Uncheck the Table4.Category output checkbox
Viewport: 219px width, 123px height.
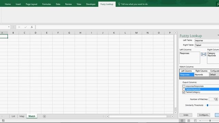coord(184,92)
